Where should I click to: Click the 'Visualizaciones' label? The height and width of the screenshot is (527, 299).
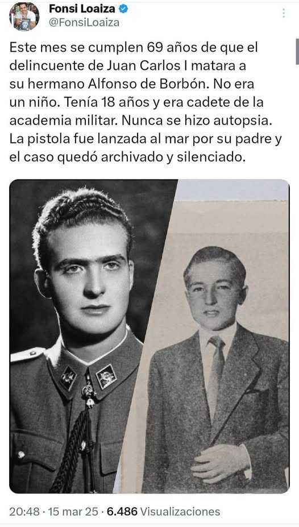180,511
